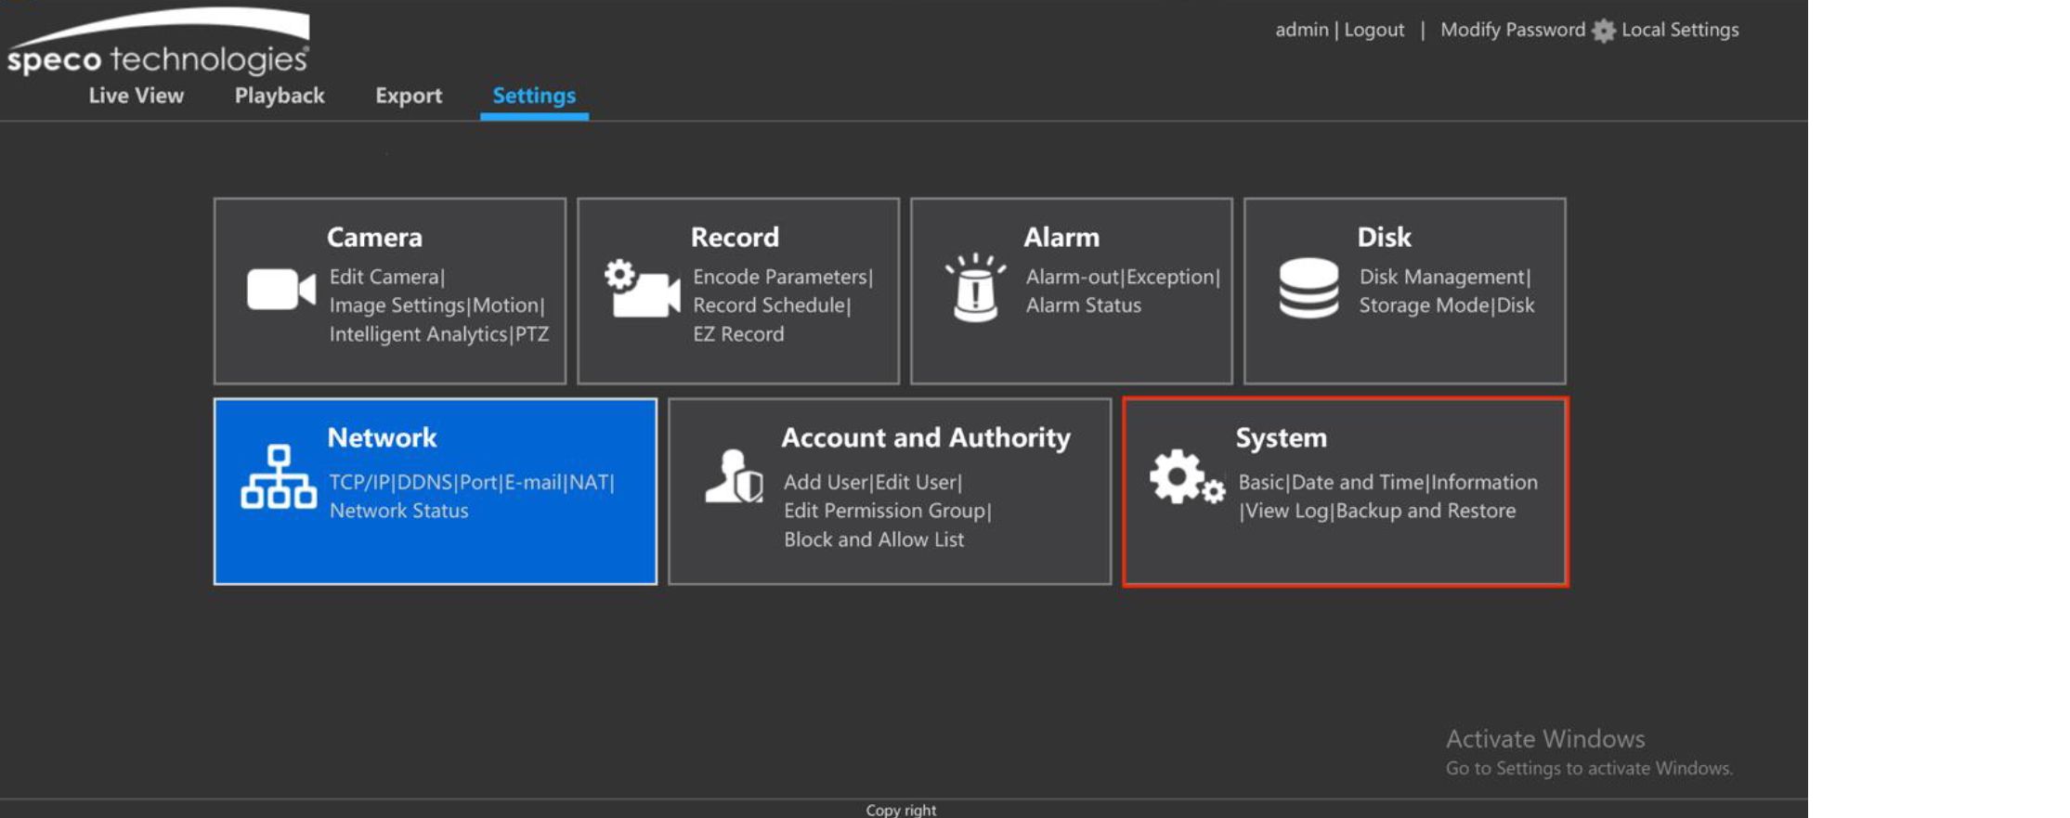This screenshot has width=2070, height=818.
Task: Open the Playback tab
Action: [x=280, y=96]
